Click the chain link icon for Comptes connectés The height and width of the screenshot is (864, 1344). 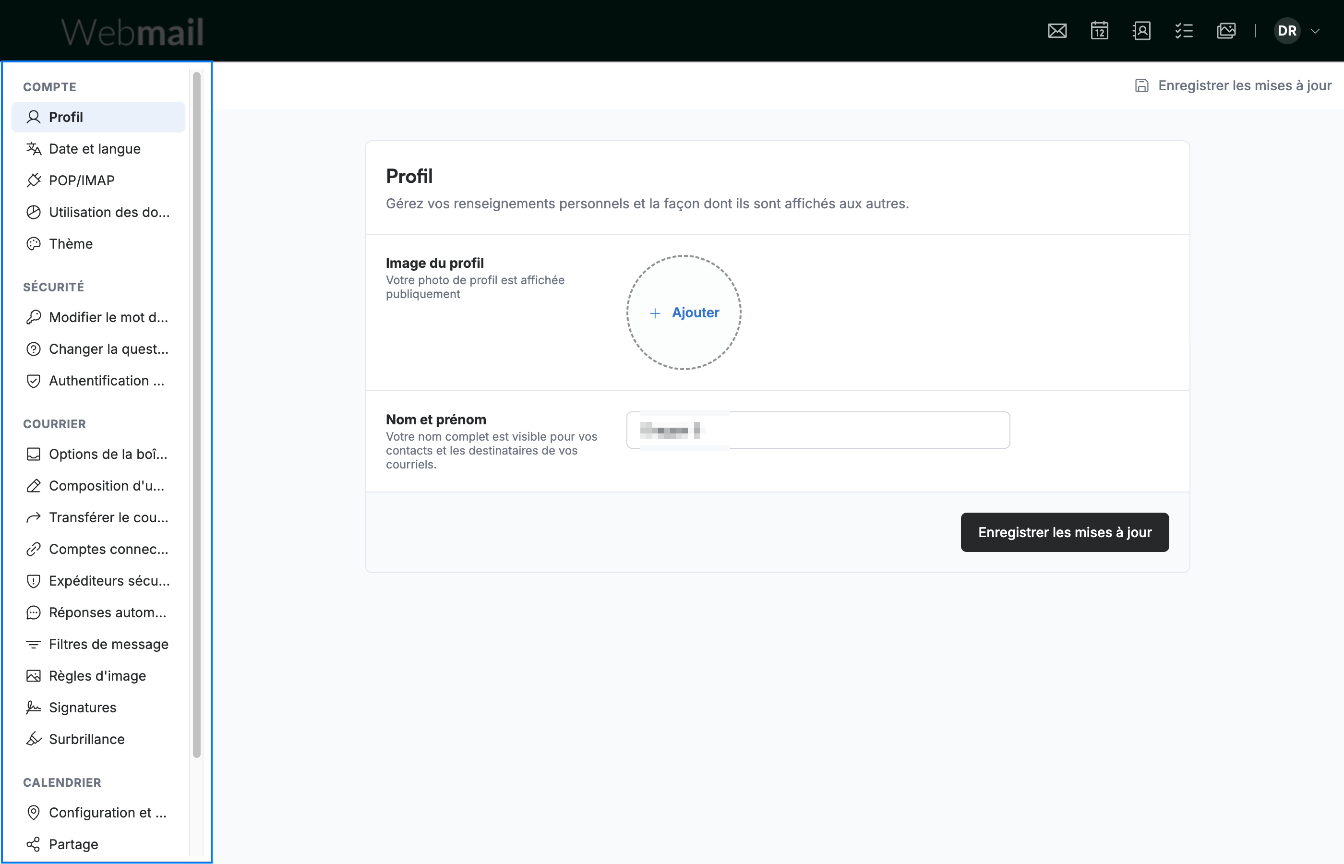[x=34, y=549]
